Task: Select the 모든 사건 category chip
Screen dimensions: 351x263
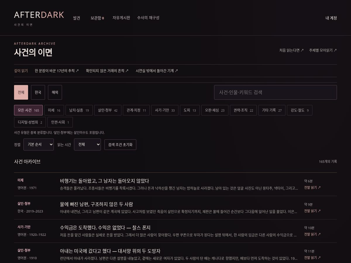Action: 28,110
